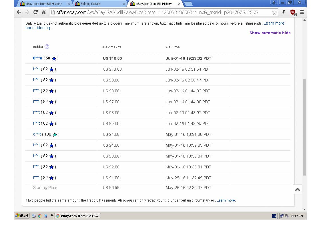Image resolution: width=321 pixels, height=227 pixels.
Task: Open the Windows Start menu
Action: [x=22, y=216]
